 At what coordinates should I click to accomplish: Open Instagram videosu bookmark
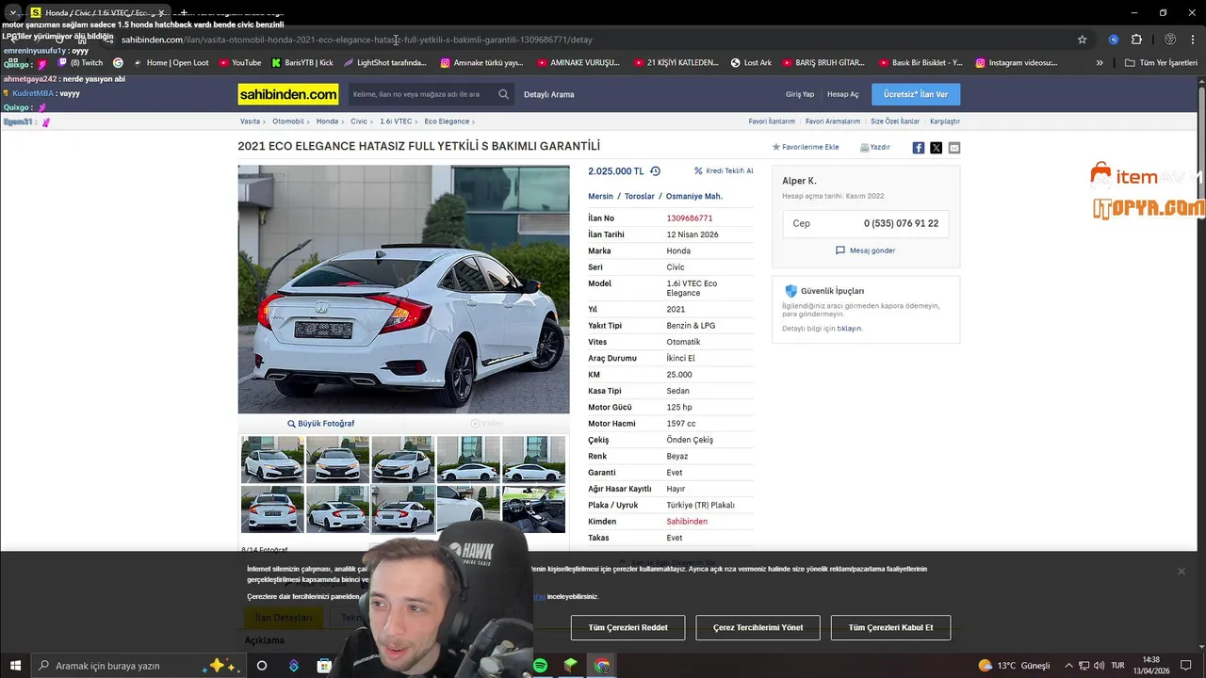[1016, 63]
